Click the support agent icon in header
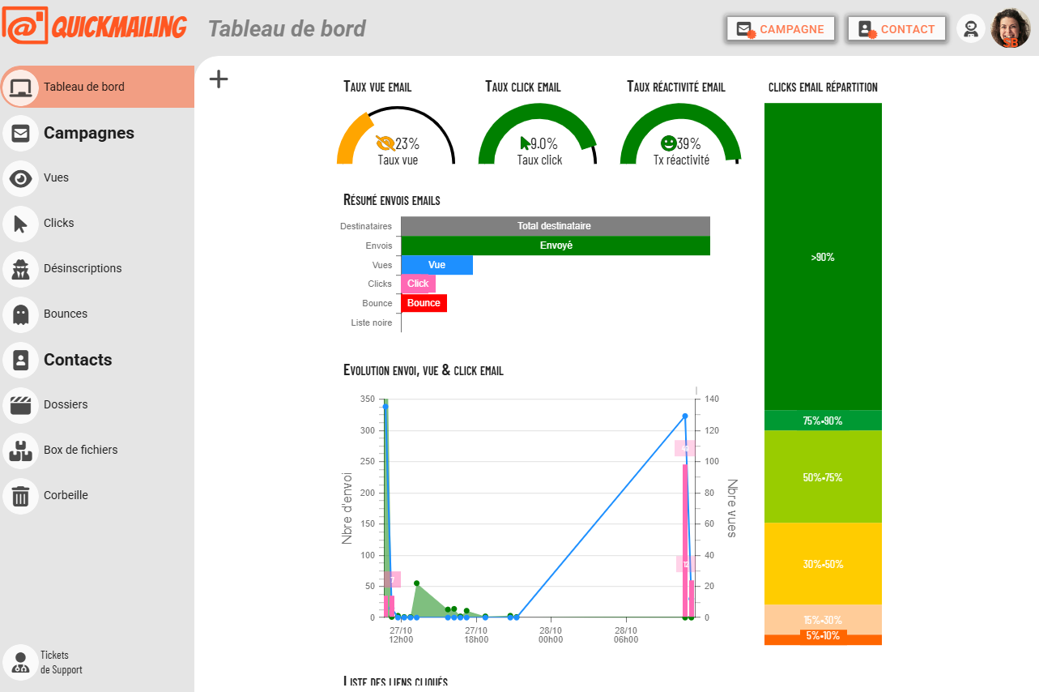This screenshot has height=692, width=1039. [971, 29]
